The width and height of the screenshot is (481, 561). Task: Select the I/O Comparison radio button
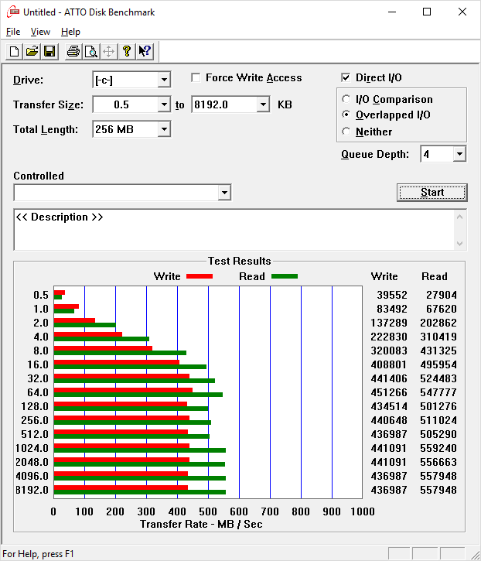(346, 99)
